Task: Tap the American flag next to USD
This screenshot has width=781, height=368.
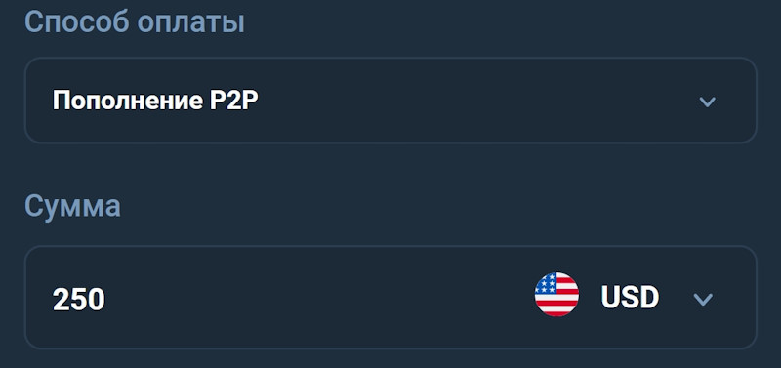Action: (x=556, y=294)
